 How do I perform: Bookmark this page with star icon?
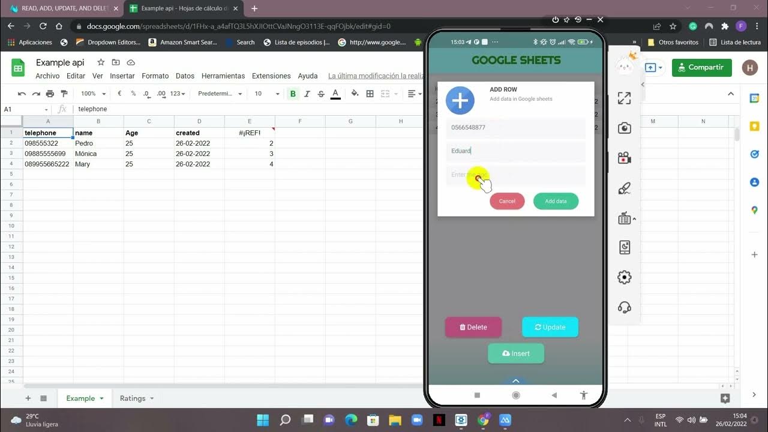coord(673,26)
